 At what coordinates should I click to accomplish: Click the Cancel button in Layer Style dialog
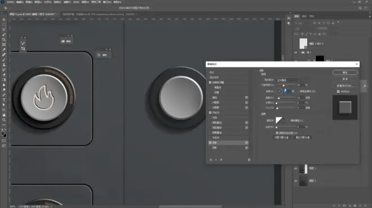pyautogui.click(x=345, y=79)
